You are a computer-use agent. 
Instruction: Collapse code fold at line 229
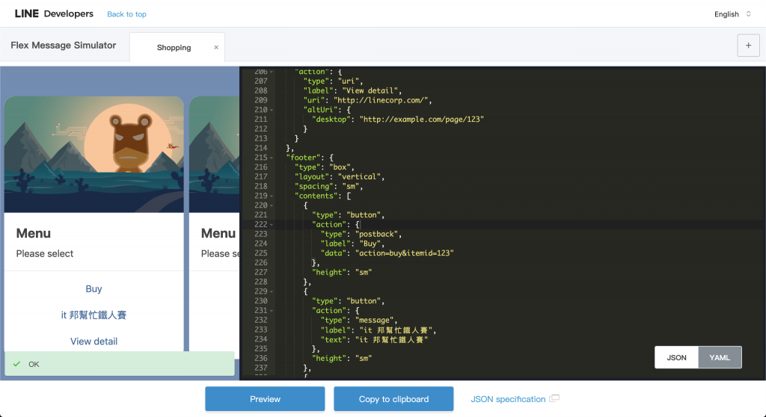coord(272,291)
